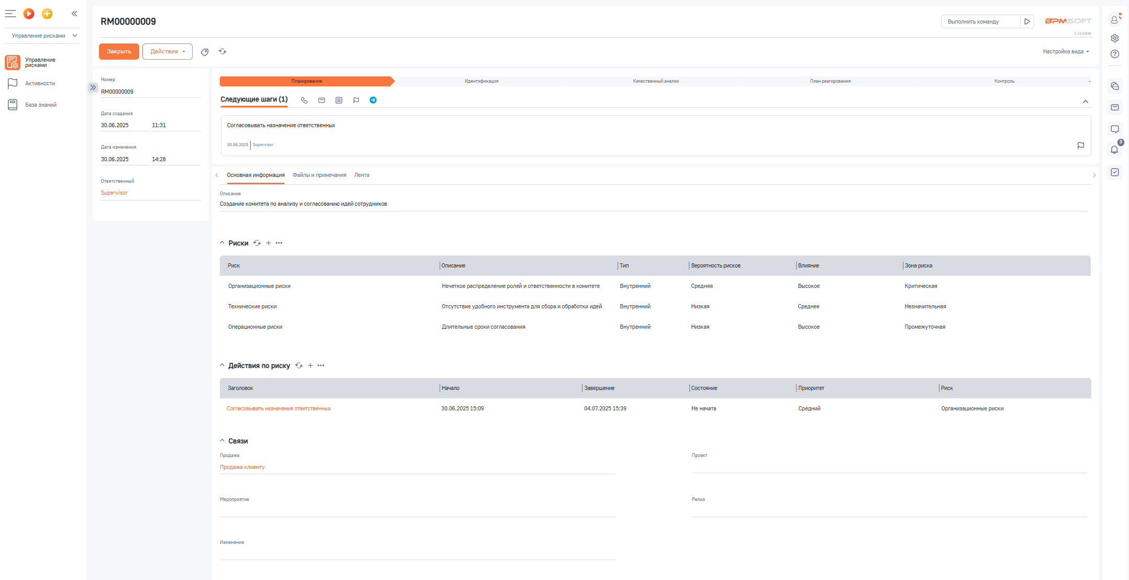The image size is (1129, 580).
Task: Collapse the Риски section
Action: 222,243
